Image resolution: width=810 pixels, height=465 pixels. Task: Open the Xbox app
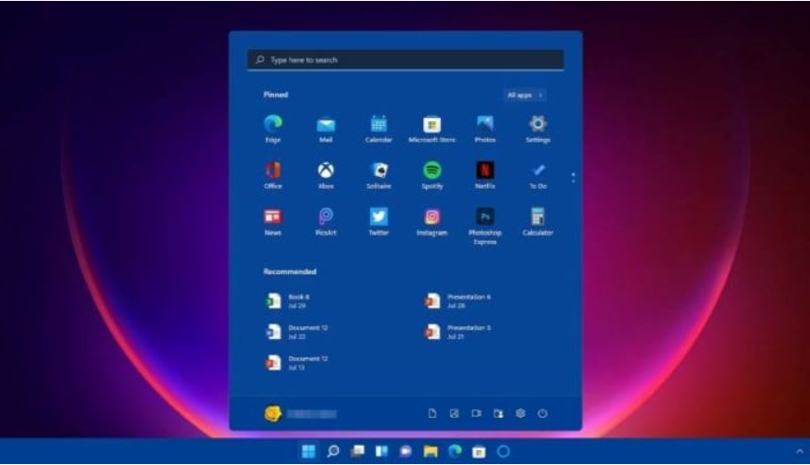click(x=326, y=175)
